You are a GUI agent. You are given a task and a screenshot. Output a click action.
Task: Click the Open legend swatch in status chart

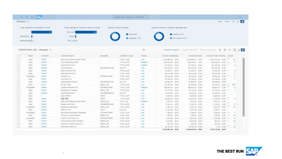click(127, 35)
